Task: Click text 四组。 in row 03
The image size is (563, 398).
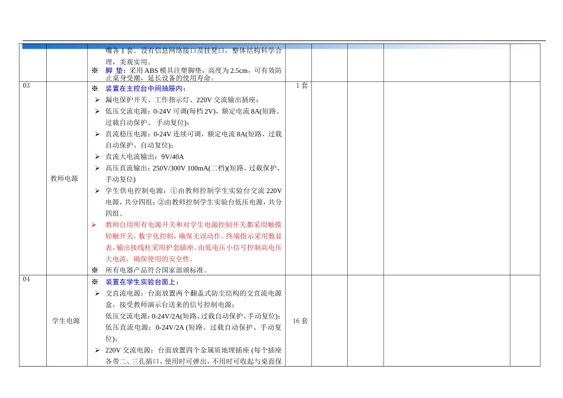Action: 114,213
